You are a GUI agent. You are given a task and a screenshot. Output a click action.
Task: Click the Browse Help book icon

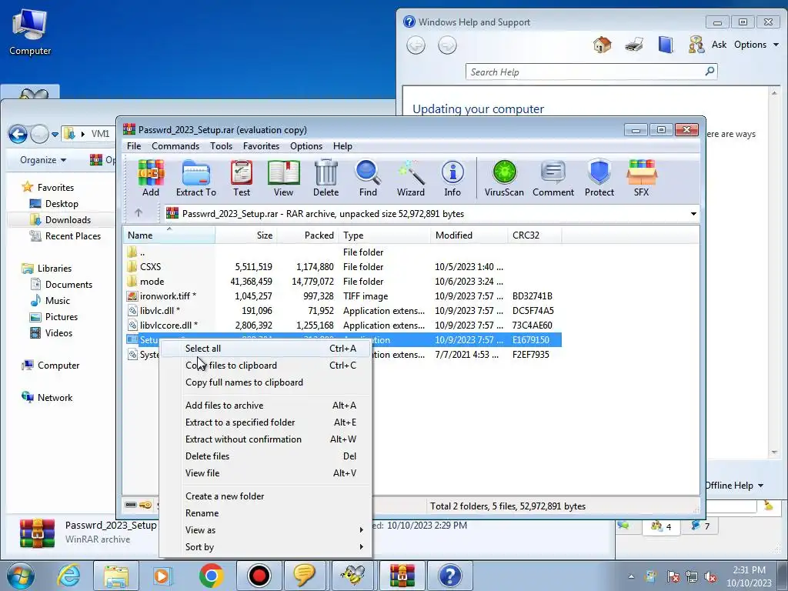coord(666,45)
